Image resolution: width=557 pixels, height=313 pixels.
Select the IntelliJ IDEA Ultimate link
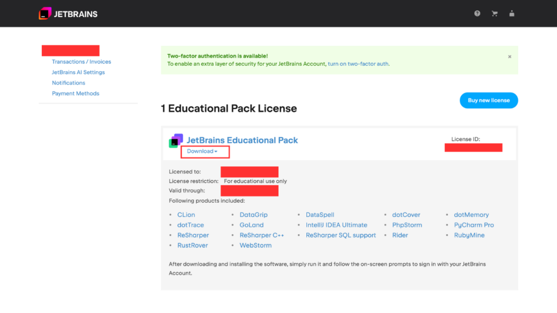(x=336, y=225)
